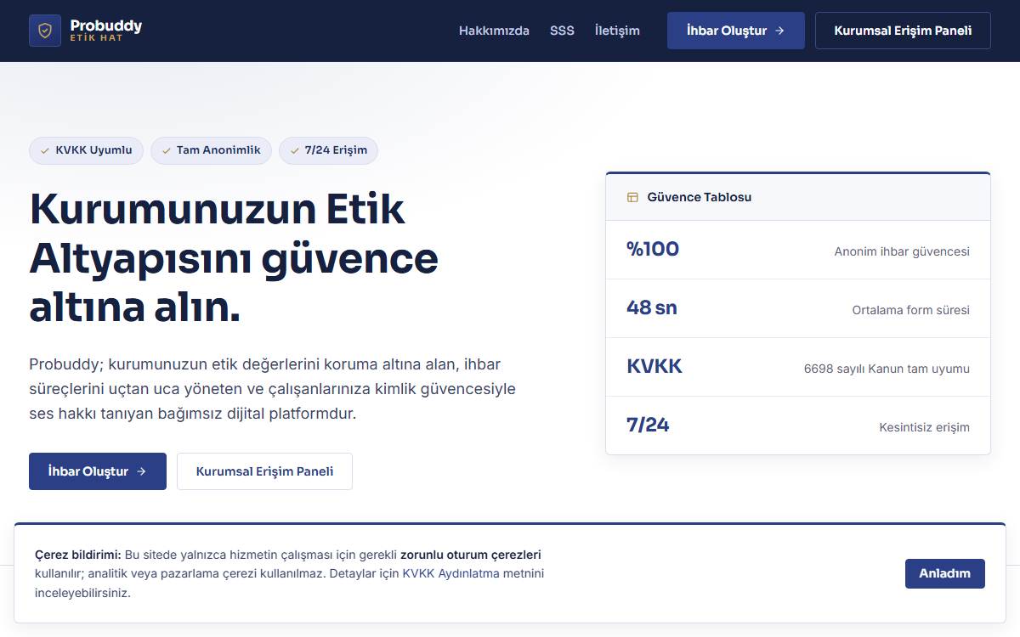Click the hero İhbar Oluştur button below the paragraph
The width and height of the screenshot is (1020, 637).
[x=98, y=471]
